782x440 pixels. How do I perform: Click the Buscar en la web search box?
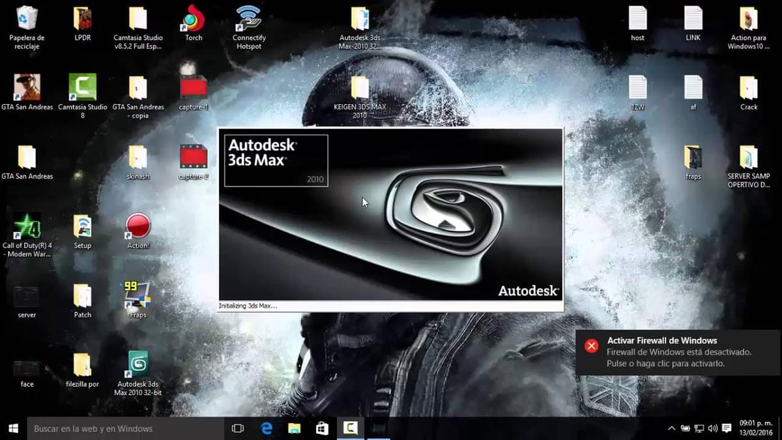(x=125, y=428)
